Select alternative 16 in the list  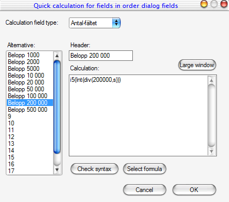click(30, 164)
